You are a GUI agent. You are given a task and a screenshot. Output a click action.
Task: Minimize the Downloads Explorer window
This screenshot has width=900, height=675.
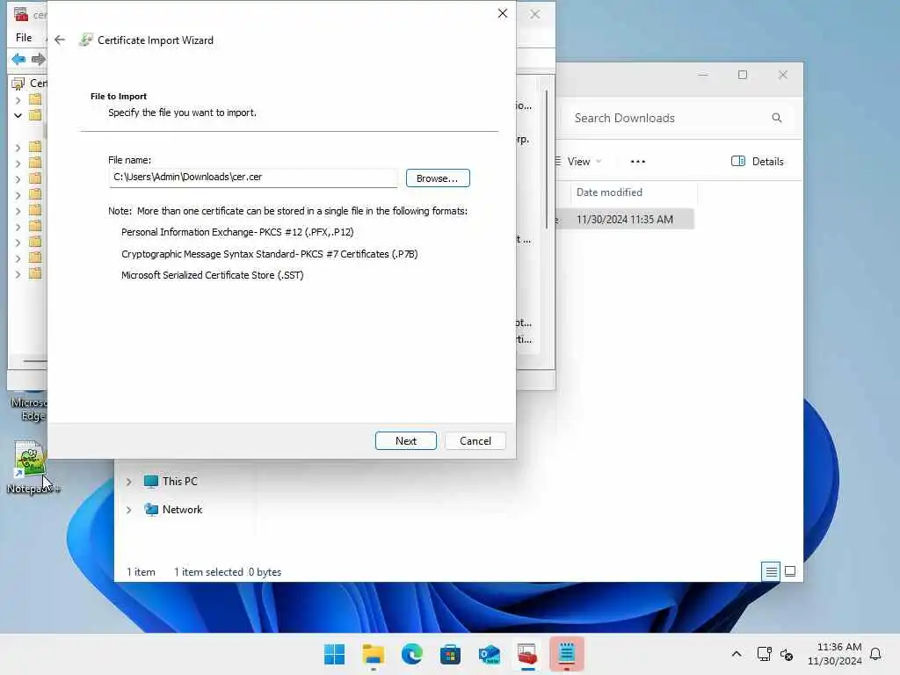tap(703, 75)
